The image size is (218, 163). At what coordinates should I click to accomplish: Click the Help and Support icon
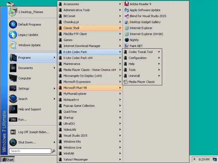point(13,109)
